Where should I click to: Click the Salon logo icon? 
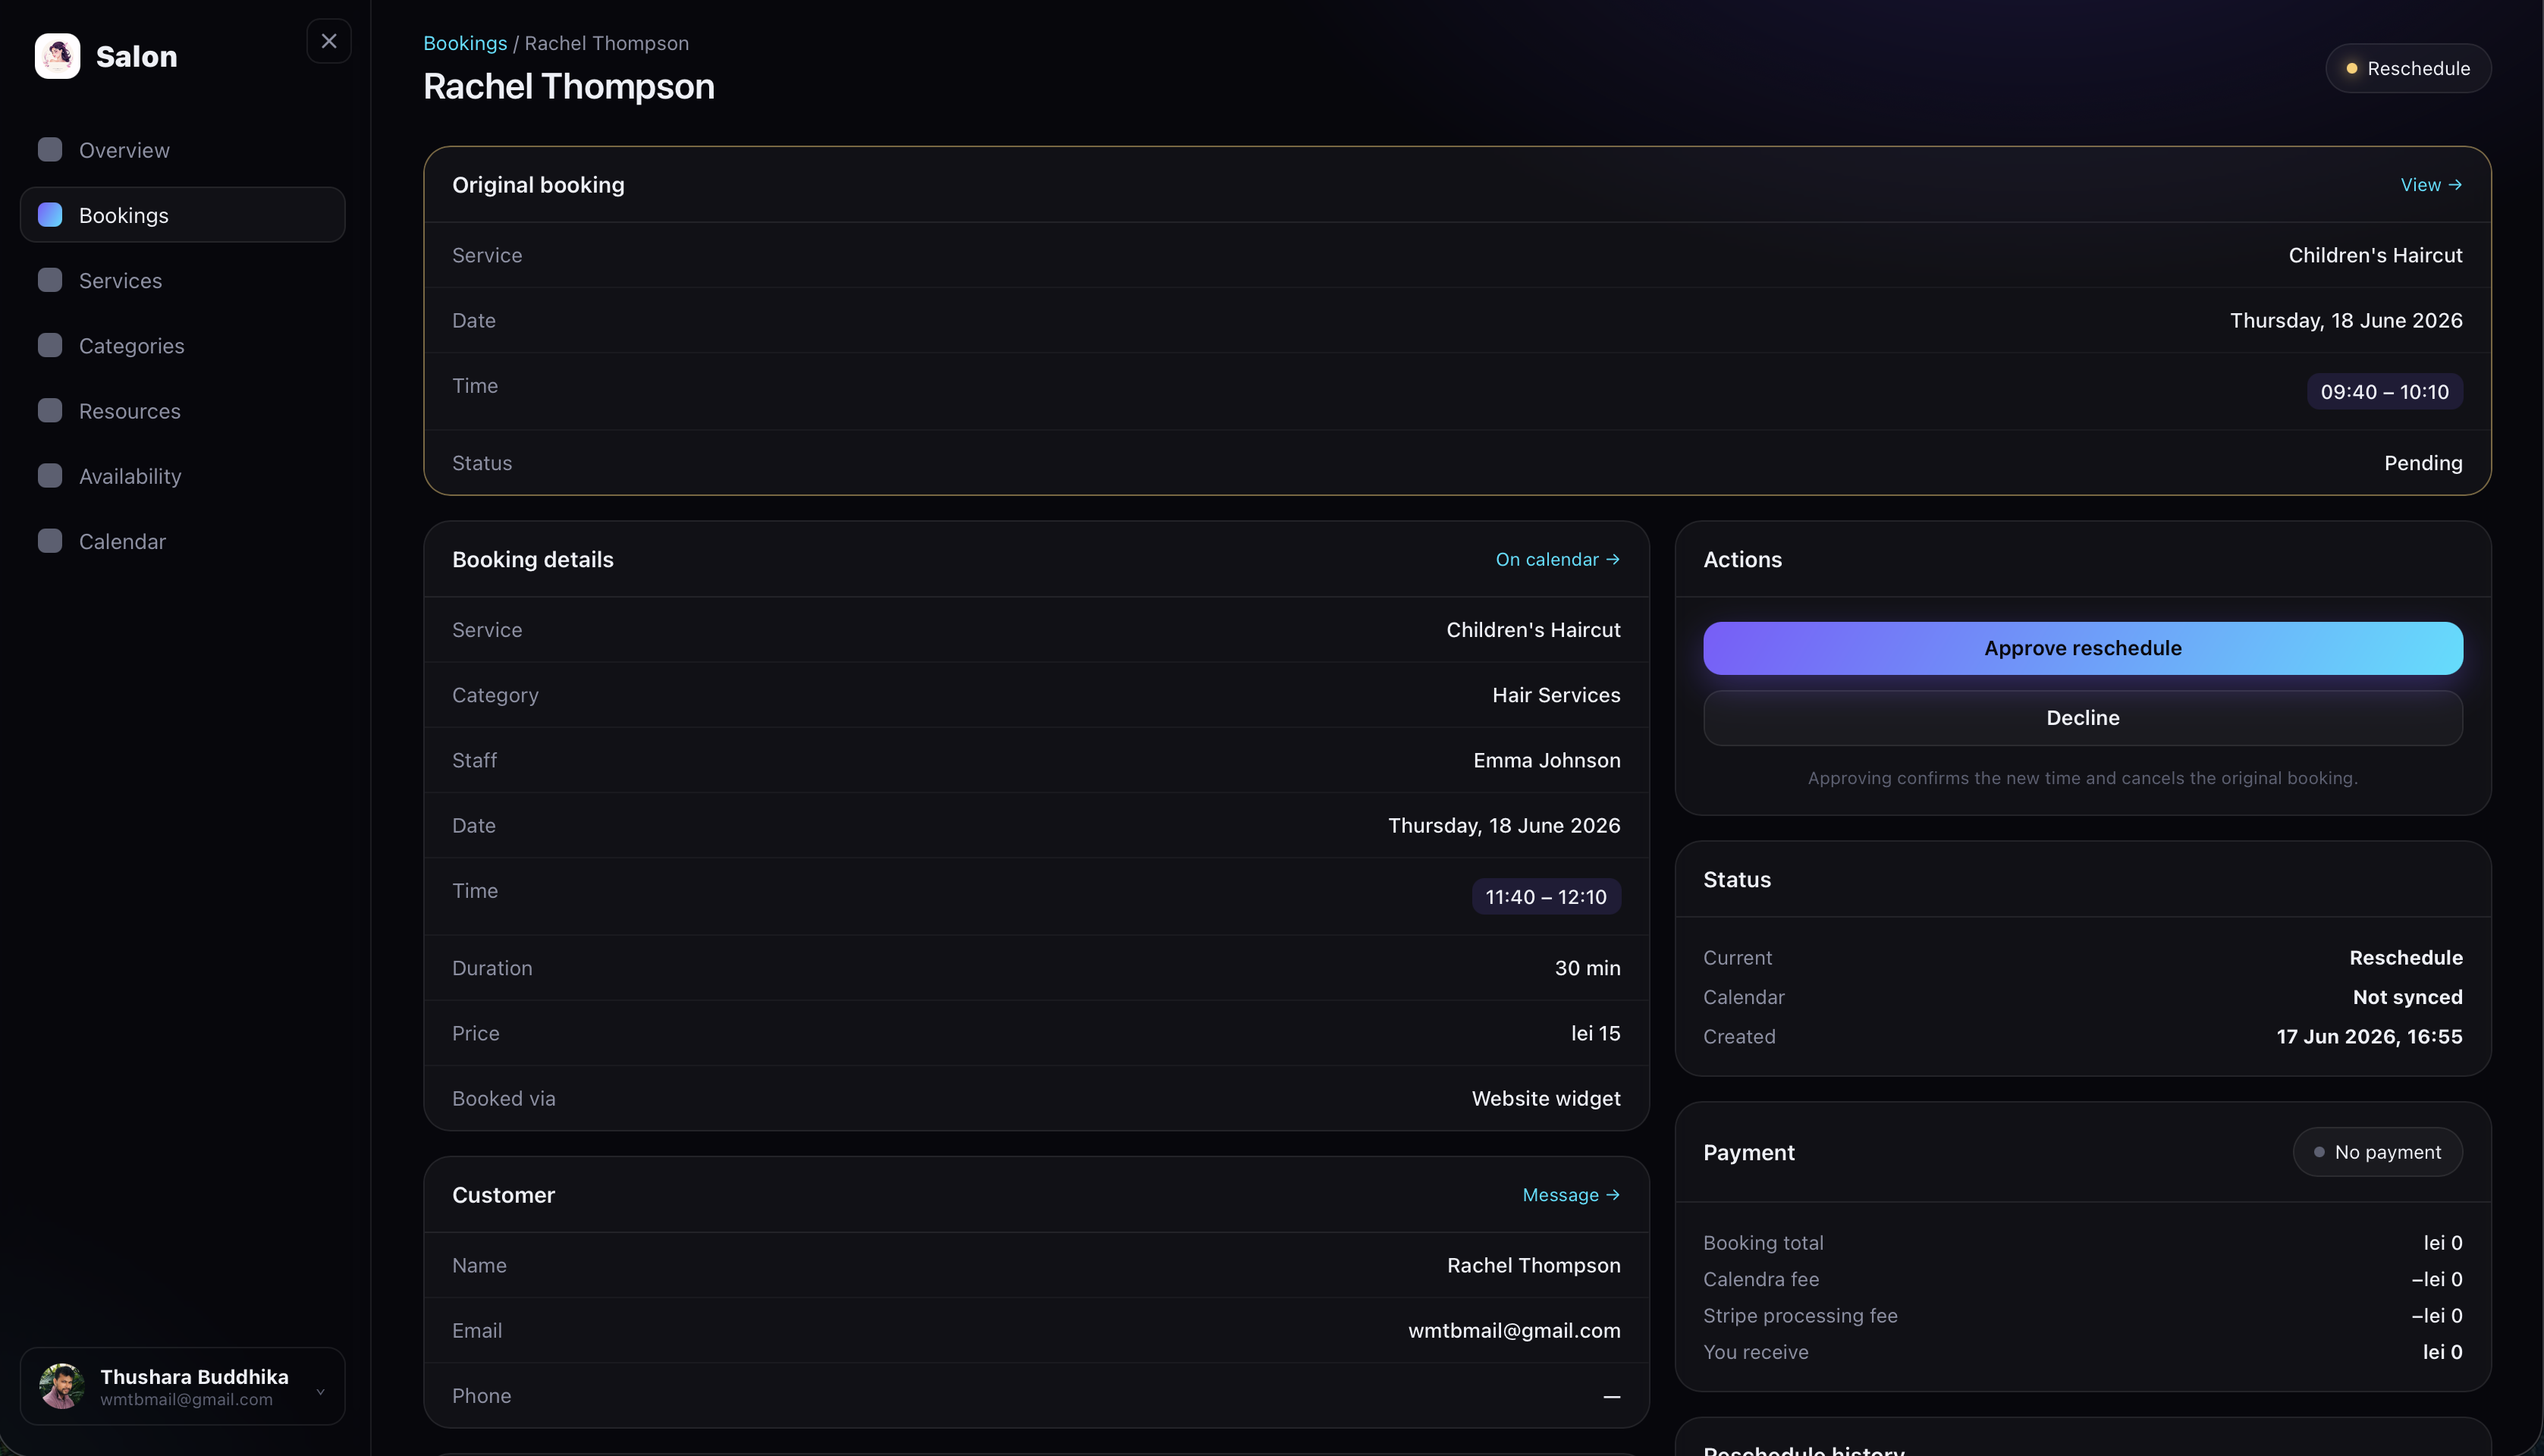(57, 56)
